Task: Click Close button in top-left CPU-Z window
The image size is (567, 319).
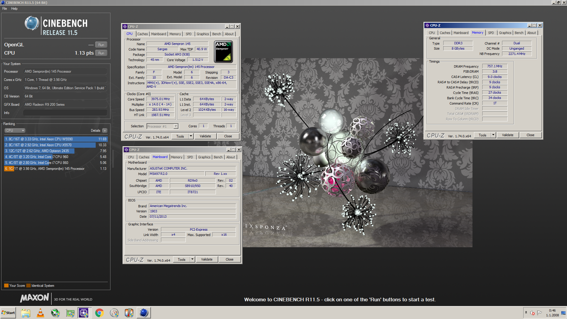Action: point(228,136)
